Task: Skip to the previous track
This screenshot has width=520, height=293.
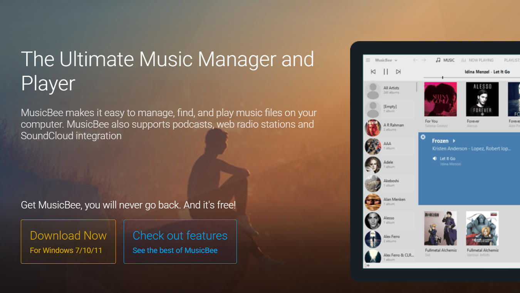Action: click(x=373, y=72)
